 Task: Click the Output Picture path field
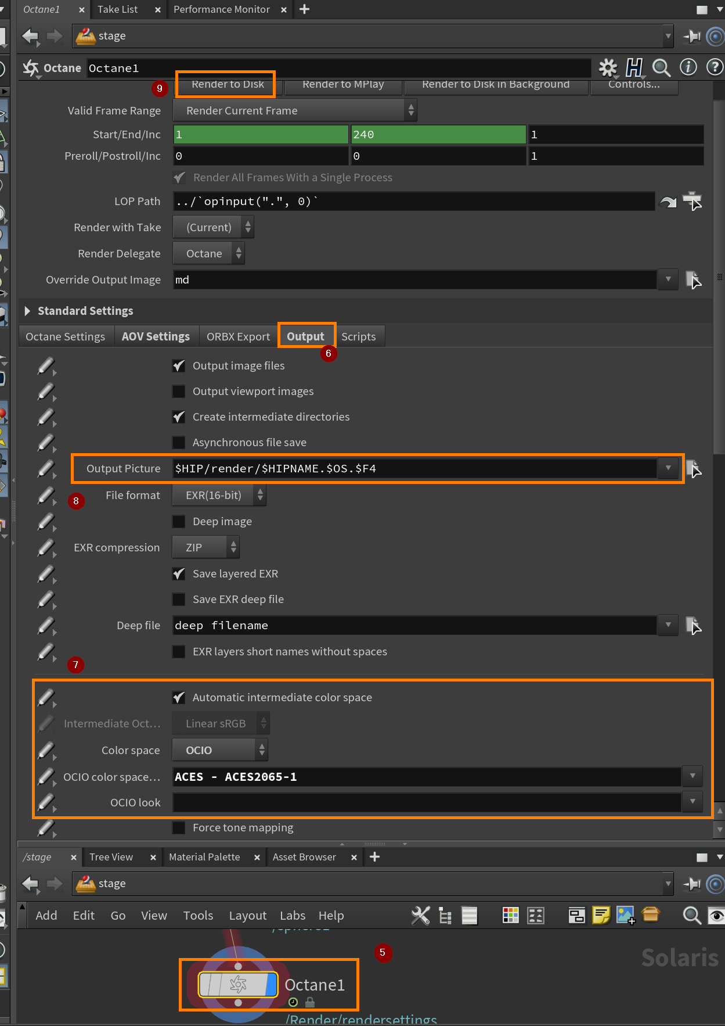coord(415,468)
